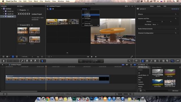The height and width of the screenshot is (102, 181).
Task: Open the Modify menu
Action: pyautogui.click(x=48, y=1)
